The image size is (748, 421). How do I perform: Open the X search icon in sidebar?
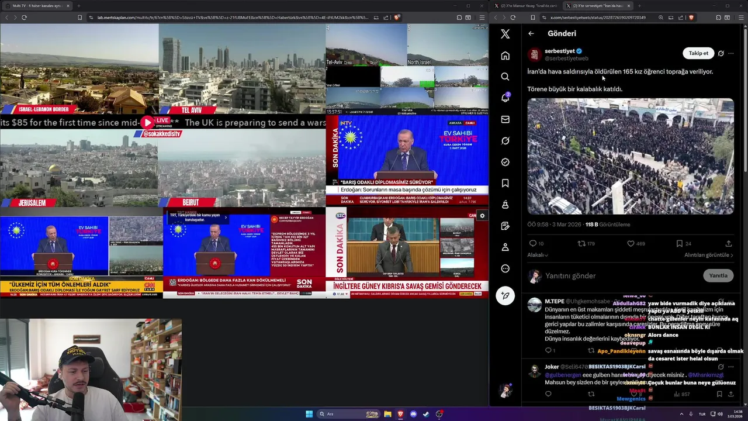tap(505, 77)
